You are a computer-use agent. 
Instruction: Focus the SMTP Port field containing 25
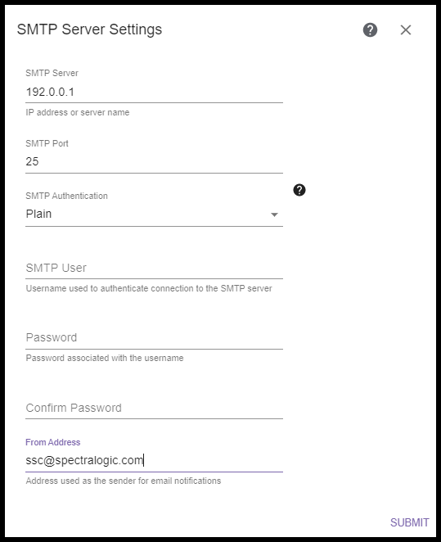point(154,161)
